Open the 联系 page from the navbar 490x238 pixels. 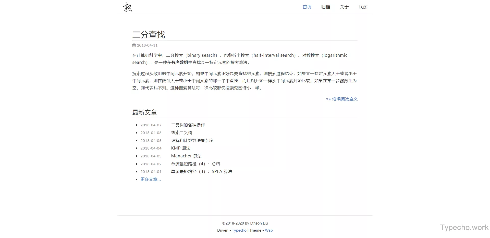[x=363, y=7]
